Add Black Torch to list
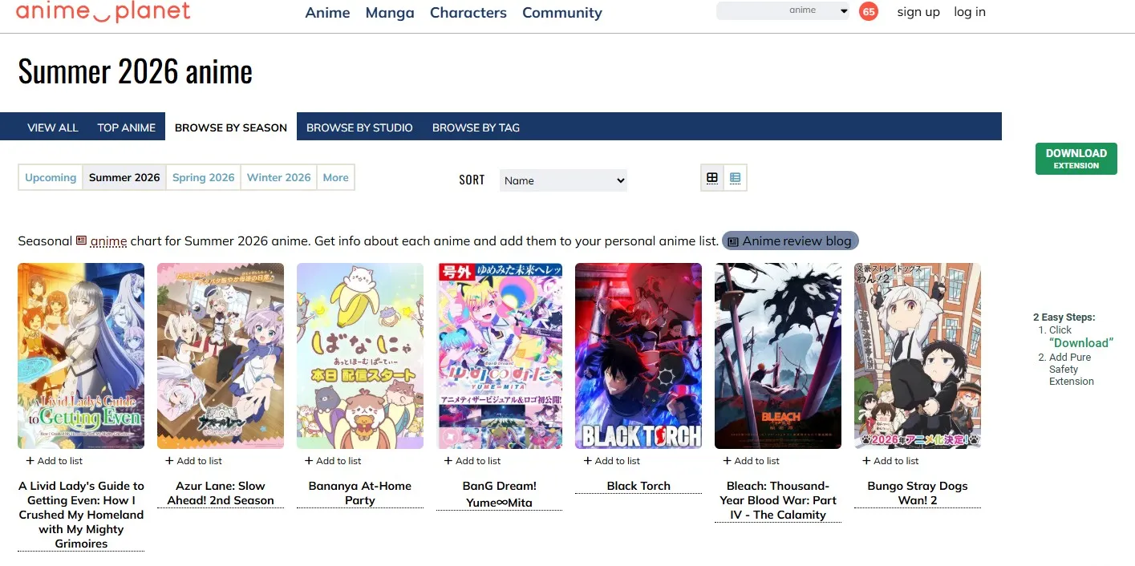This screenshot has width=1135, height=566. click(612, 461)
